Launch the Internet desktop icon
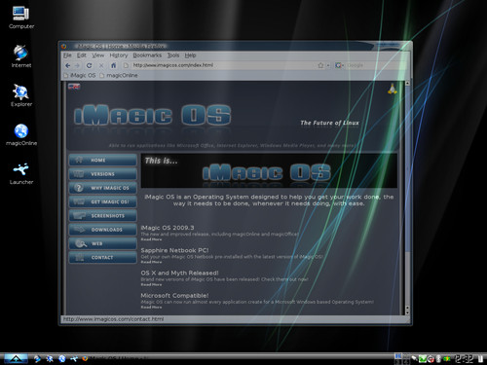The height and width of the screenshot is (365, 487). [x=21, y=56]
